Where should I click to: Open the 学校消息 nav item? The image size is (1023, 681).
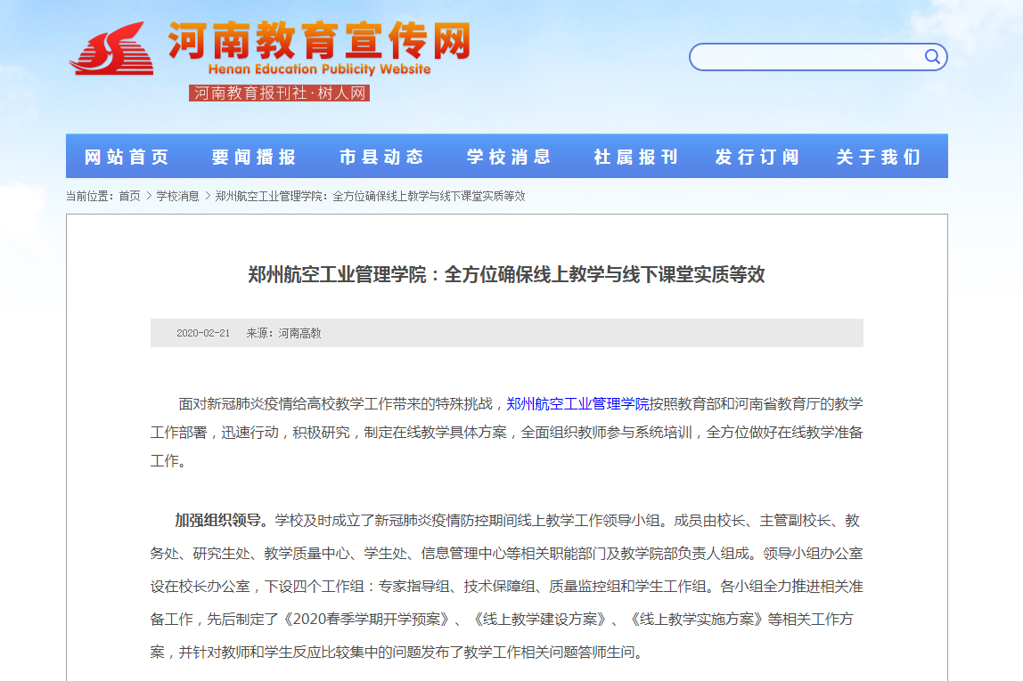[509, 157]
